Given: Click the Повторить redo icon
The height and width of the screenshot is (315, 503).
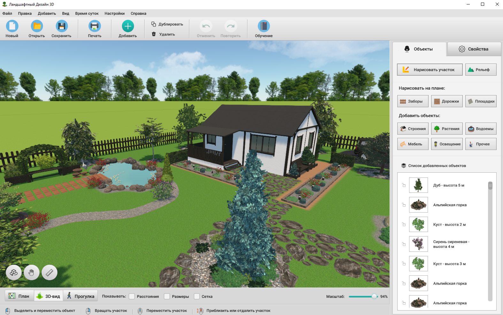Looking at the screenshot, I should coord(231,26).
